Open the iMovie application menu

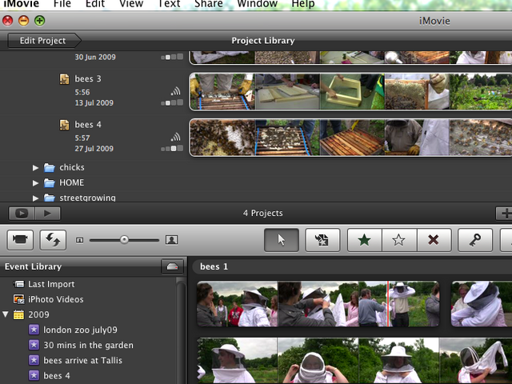point(22,4)
